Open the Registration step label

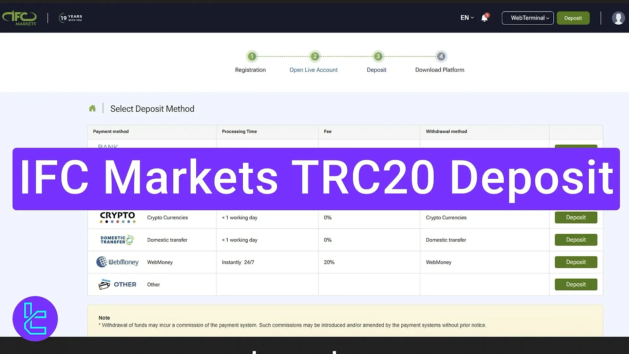click(250, 70)
